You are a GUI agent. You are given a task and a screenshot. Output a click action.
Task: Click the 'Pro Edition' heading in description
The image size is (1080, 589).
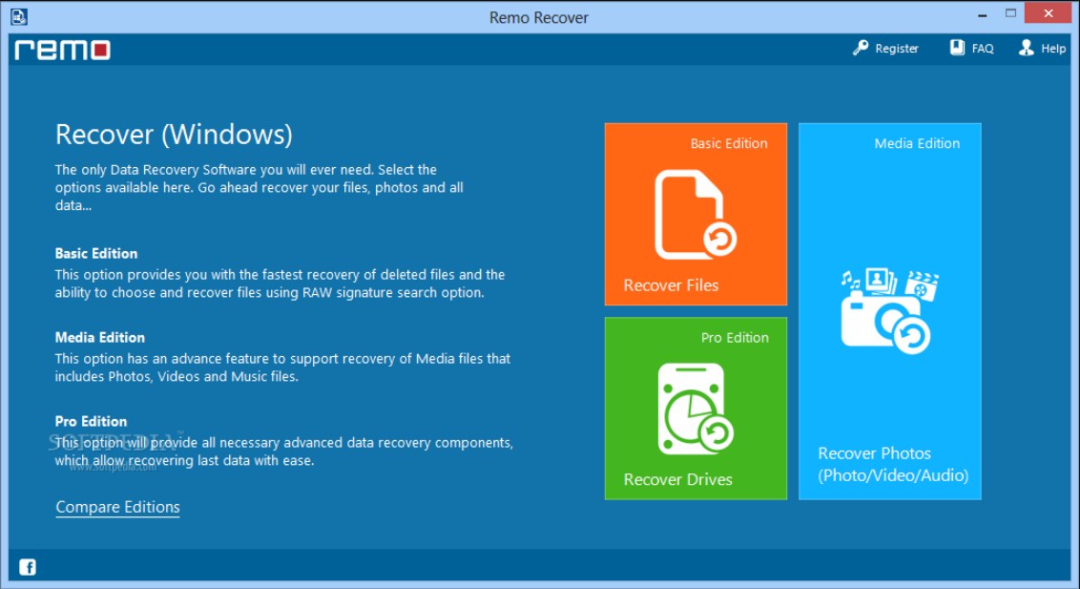click(91, 422)
